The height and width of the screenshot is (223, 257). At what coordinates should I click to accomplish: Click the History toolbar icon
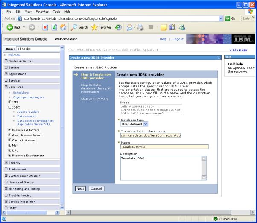118,27
